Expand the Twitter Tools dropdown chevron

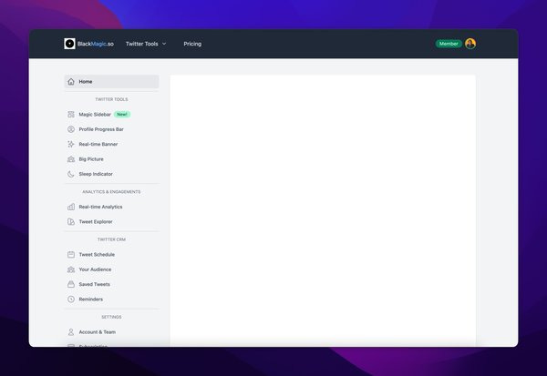coord(164,44)
